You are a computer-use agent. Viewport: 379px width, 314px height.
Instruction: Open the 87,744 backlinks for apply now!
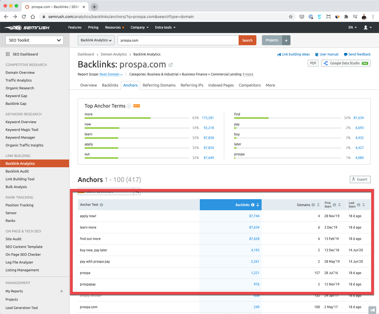pyautogui.click(x=254, y=216)
